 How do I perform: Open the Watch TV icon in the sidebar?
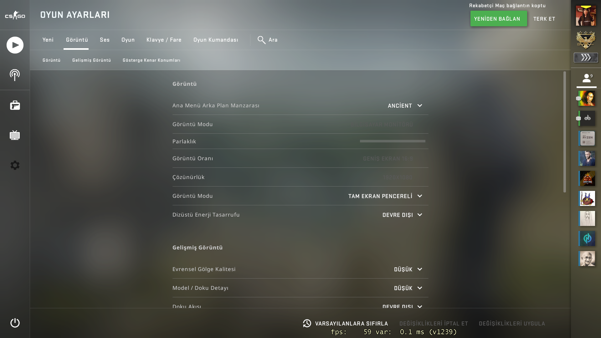pos(15,135)
